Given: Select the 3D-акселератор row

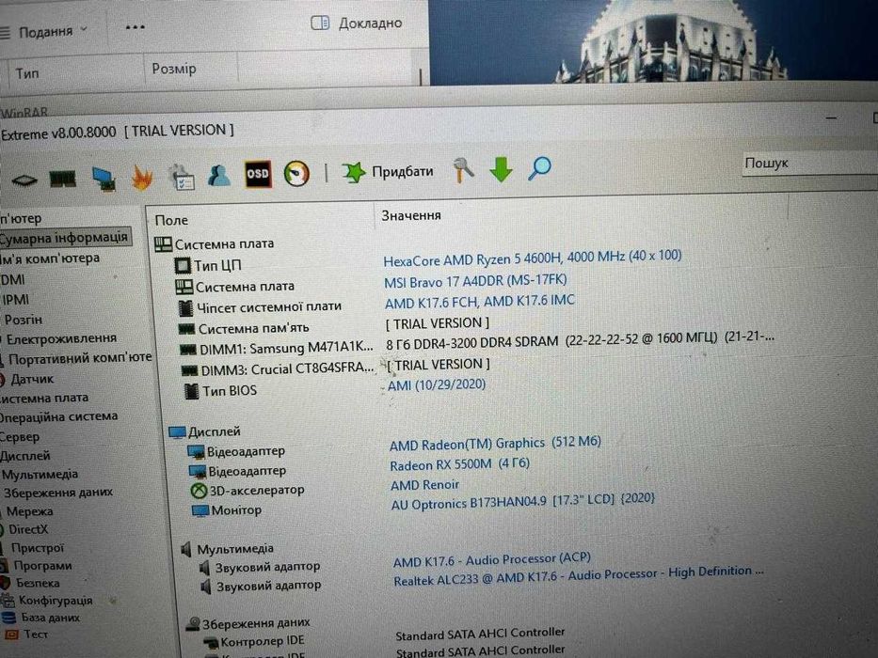Looking at the screenshot, I should 248,490.
